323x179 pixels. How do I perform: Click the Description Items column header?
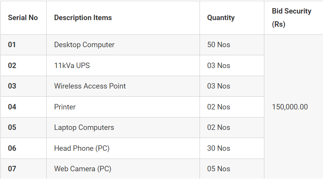tap(83, 18)
